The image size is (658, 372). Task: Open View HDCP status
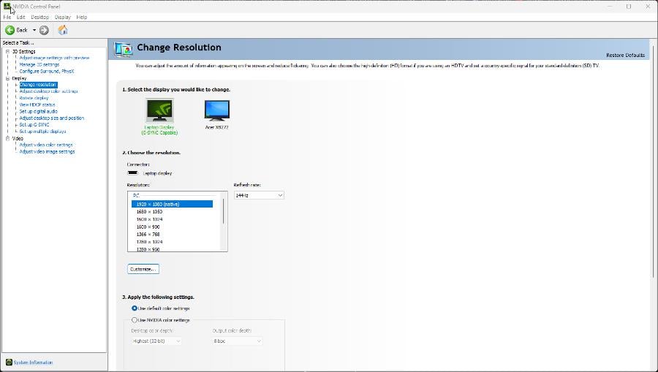(x=37, y=105)
